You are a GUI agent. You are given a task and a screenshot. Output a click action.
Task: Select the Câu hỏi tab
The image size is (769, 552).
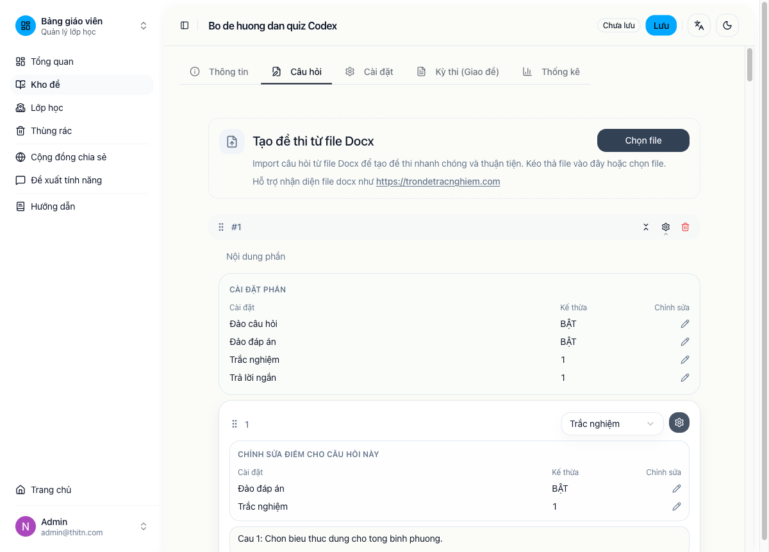[297, 72]
